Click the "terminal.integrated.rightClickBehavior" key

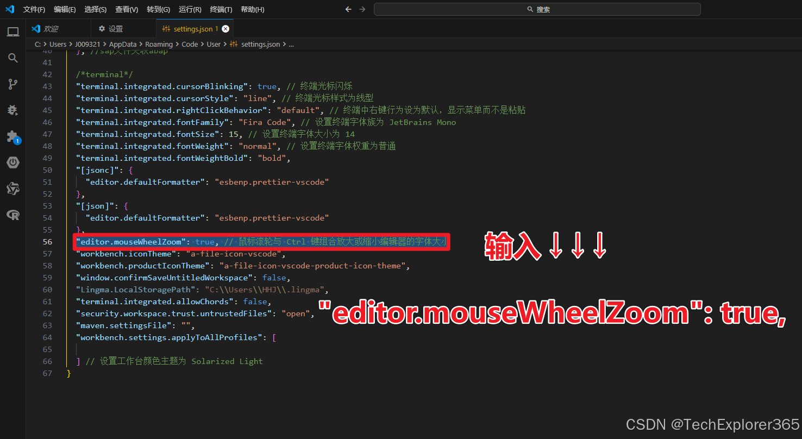pyautogui.click(x=172, y=110)
